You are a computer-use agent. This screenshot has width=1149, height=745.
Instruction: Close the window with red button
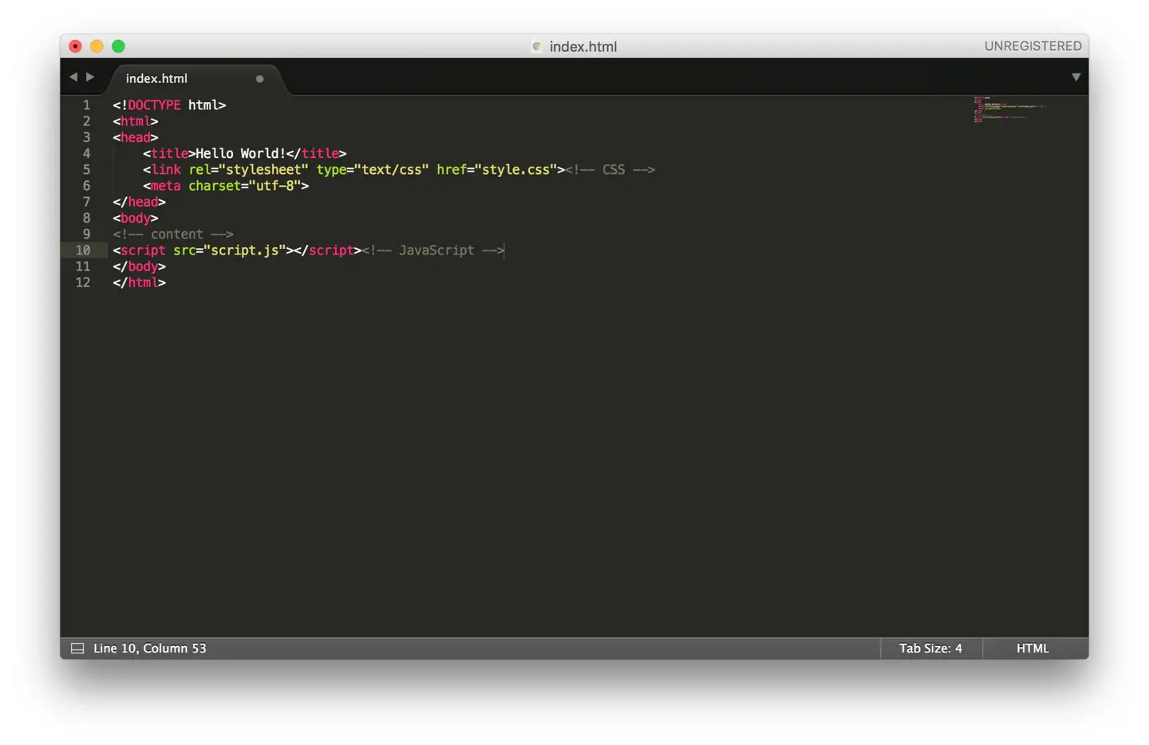pos(75,46)
